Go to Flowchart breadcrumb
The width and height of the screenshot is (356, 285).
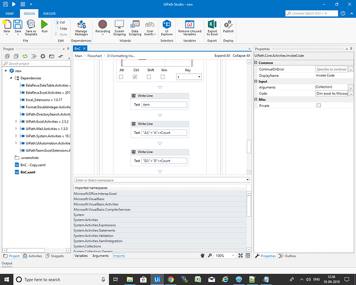[x=95, y=56]
